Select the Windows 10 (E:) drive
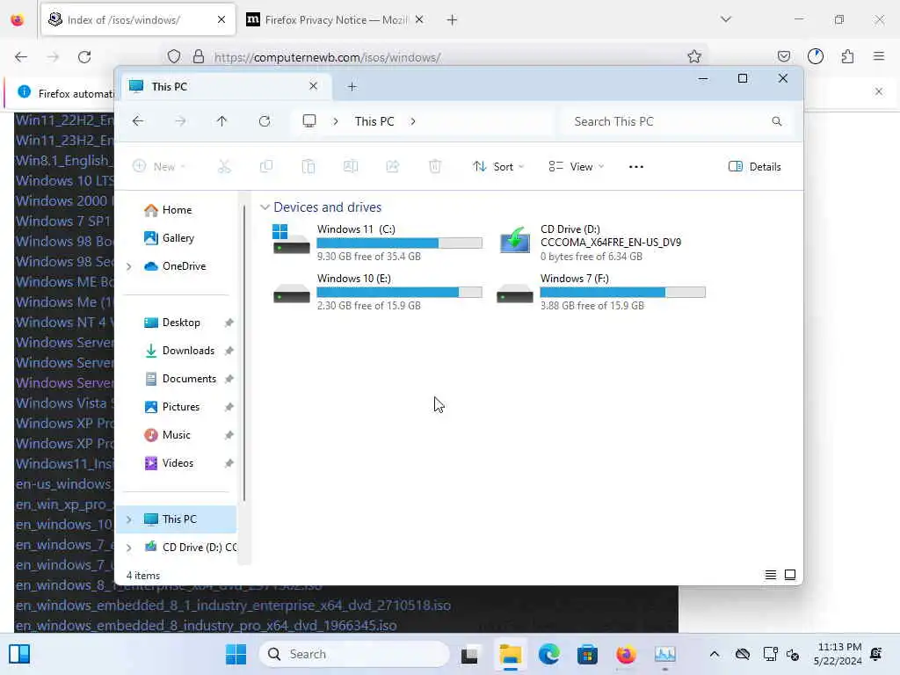Screen dimensions: 900x675 (x=377, y=292)
